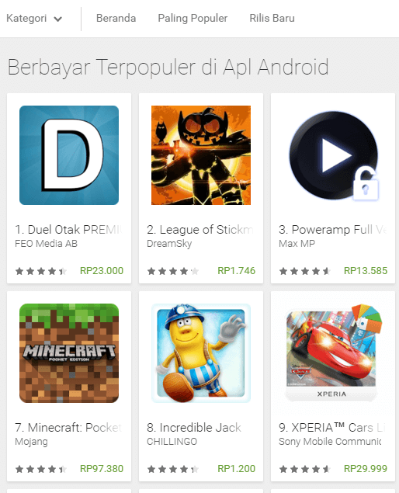
Task: Buy Incredible Jack for RP1.200
Action: (x=237, y=469)
